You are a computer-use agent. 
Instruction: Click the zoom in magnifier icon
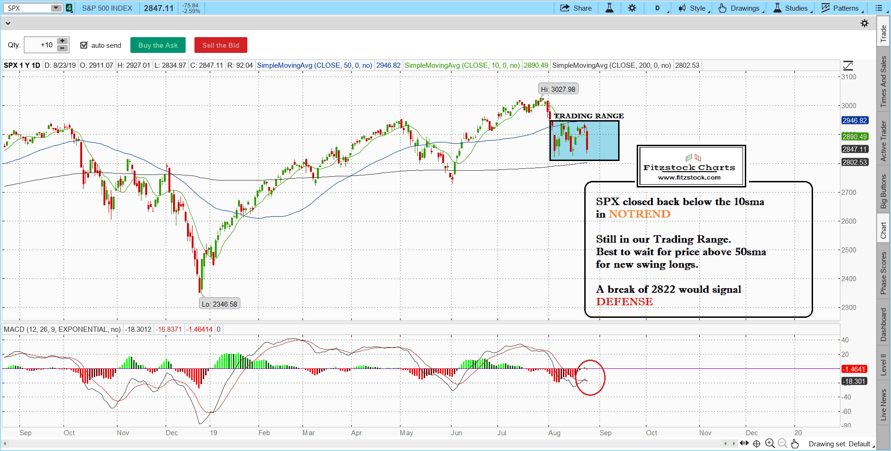coord(770,444)
